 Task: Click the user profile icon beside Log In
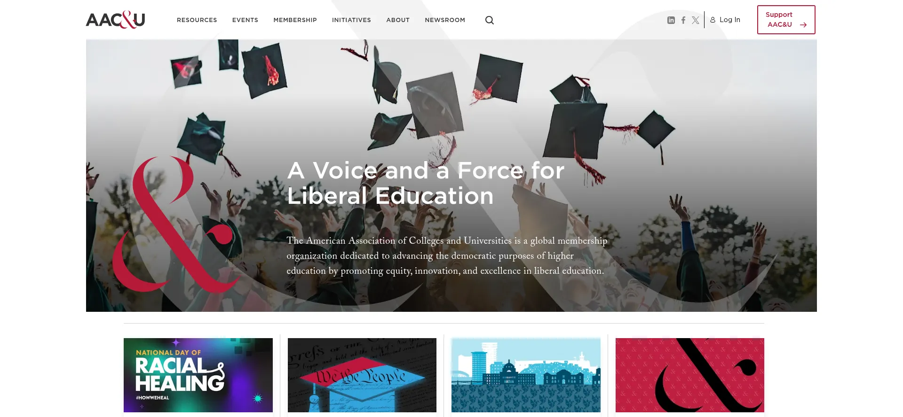pyautogui.click(x=713, y=20)
